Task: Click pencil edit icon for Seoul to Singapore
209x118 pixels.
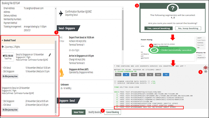Action: click(50, 55)
